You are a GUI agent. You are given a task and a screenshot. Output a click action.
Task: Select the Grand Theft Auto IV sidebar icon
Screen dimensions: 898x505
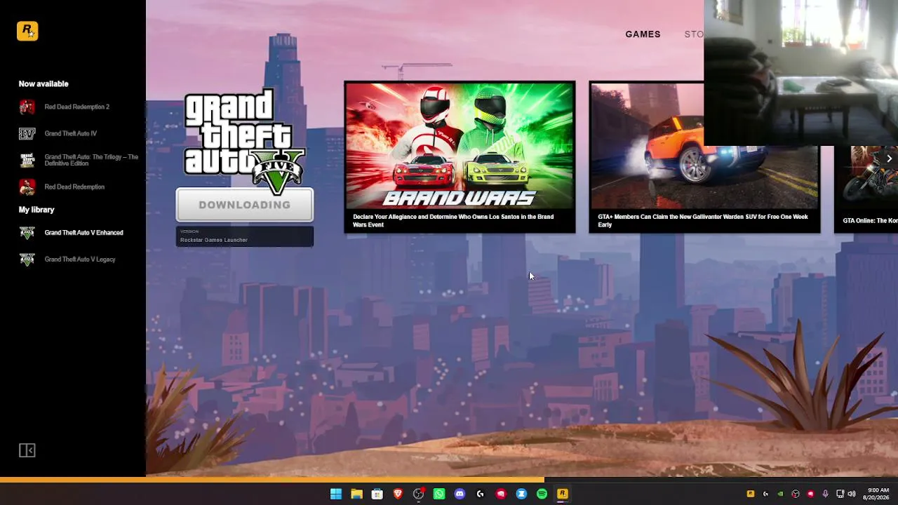27,133
